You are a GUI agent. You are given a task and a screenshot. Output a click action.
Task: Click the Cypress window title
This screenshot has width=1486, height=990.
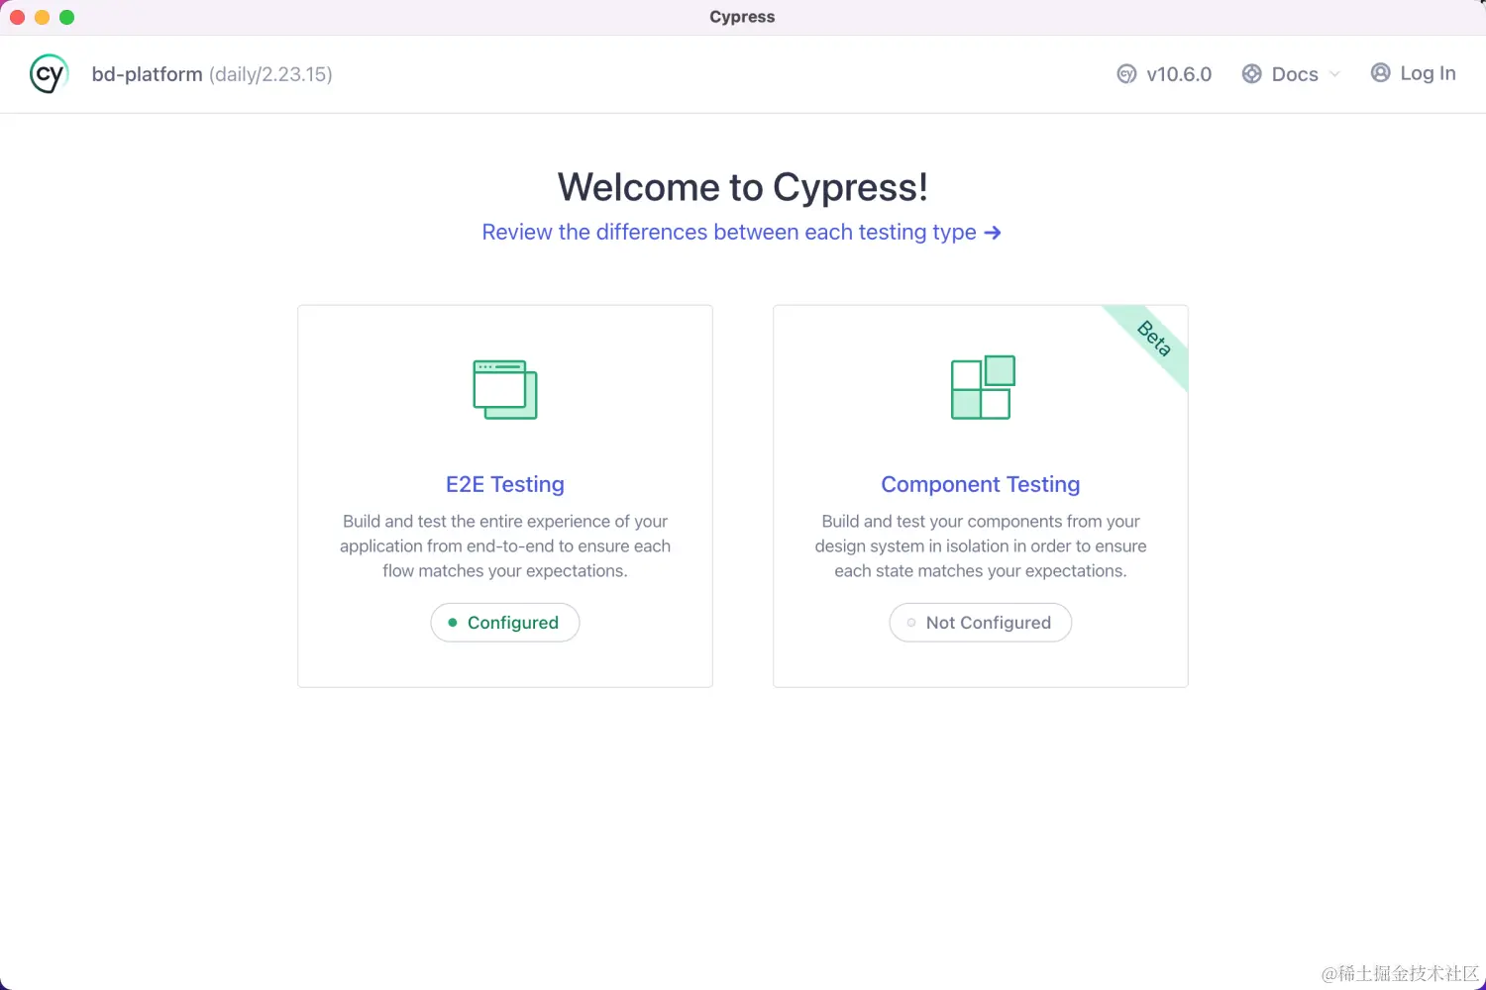coord(742,17)
